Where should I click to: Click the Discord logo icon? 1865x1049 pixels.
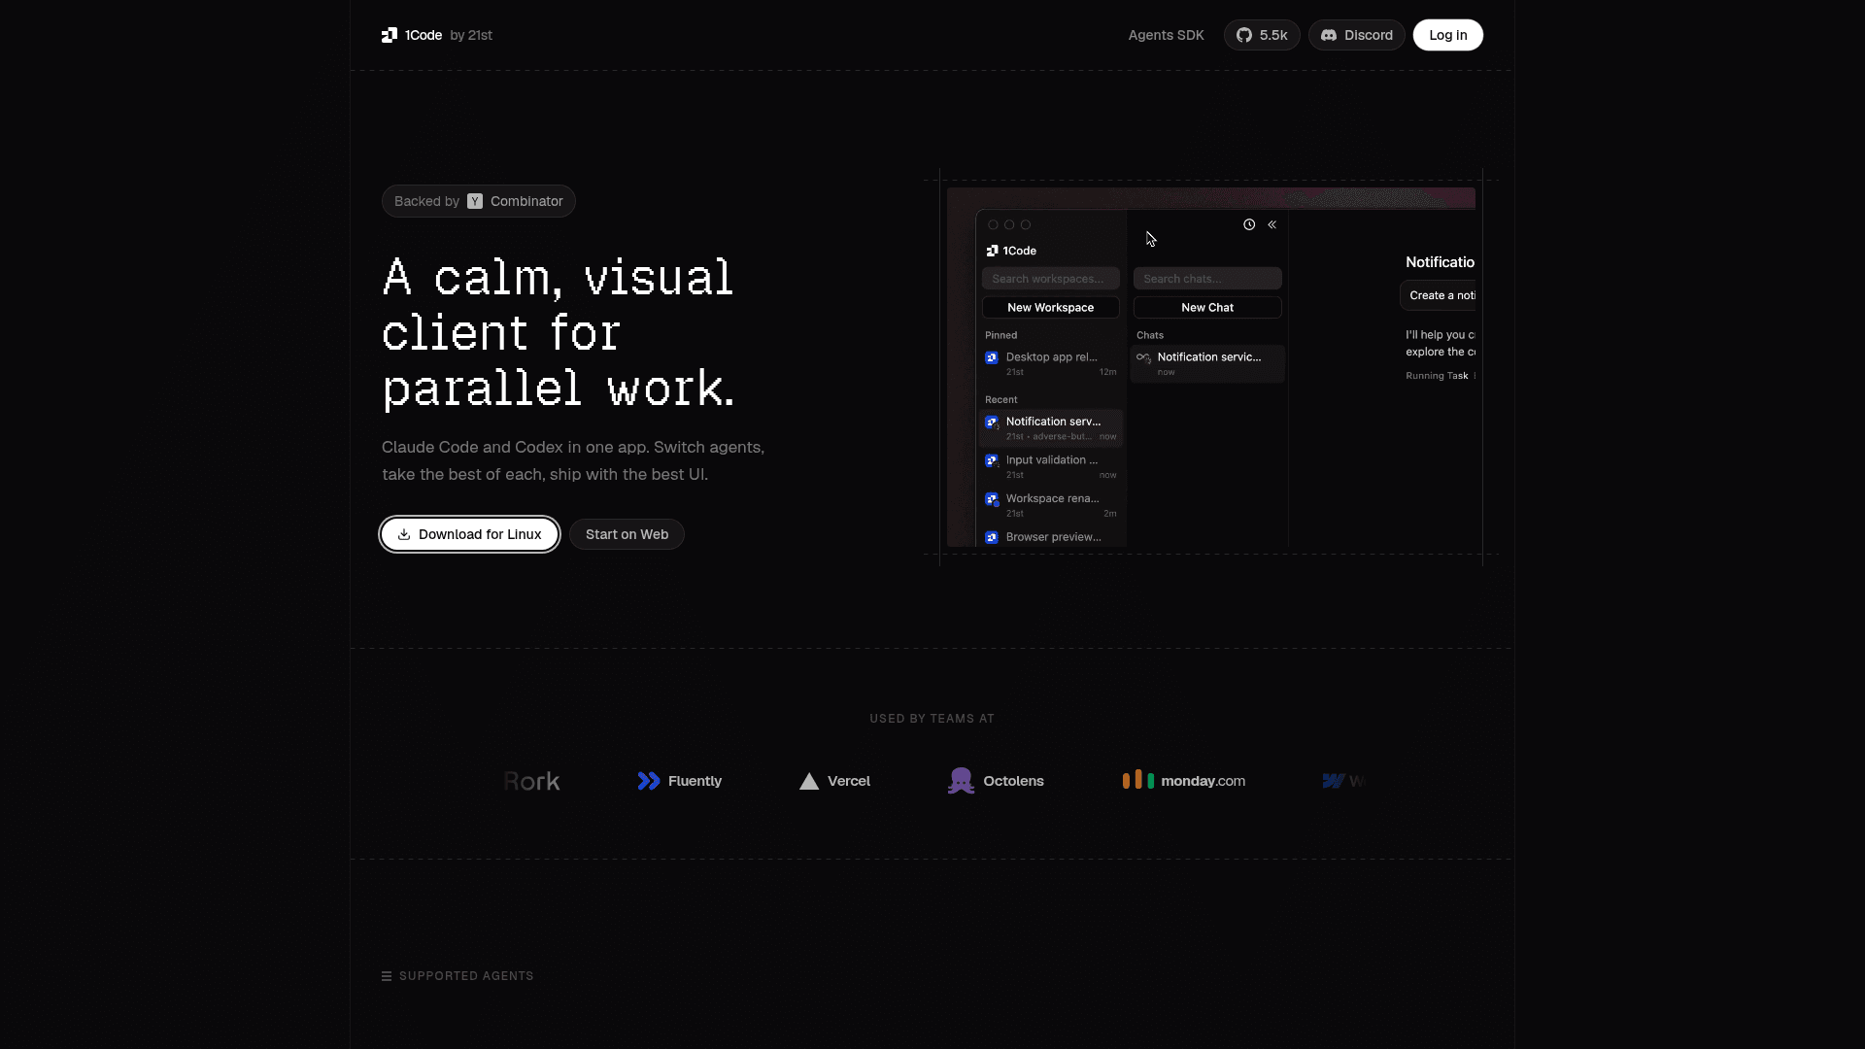[x=1329, y=35]
